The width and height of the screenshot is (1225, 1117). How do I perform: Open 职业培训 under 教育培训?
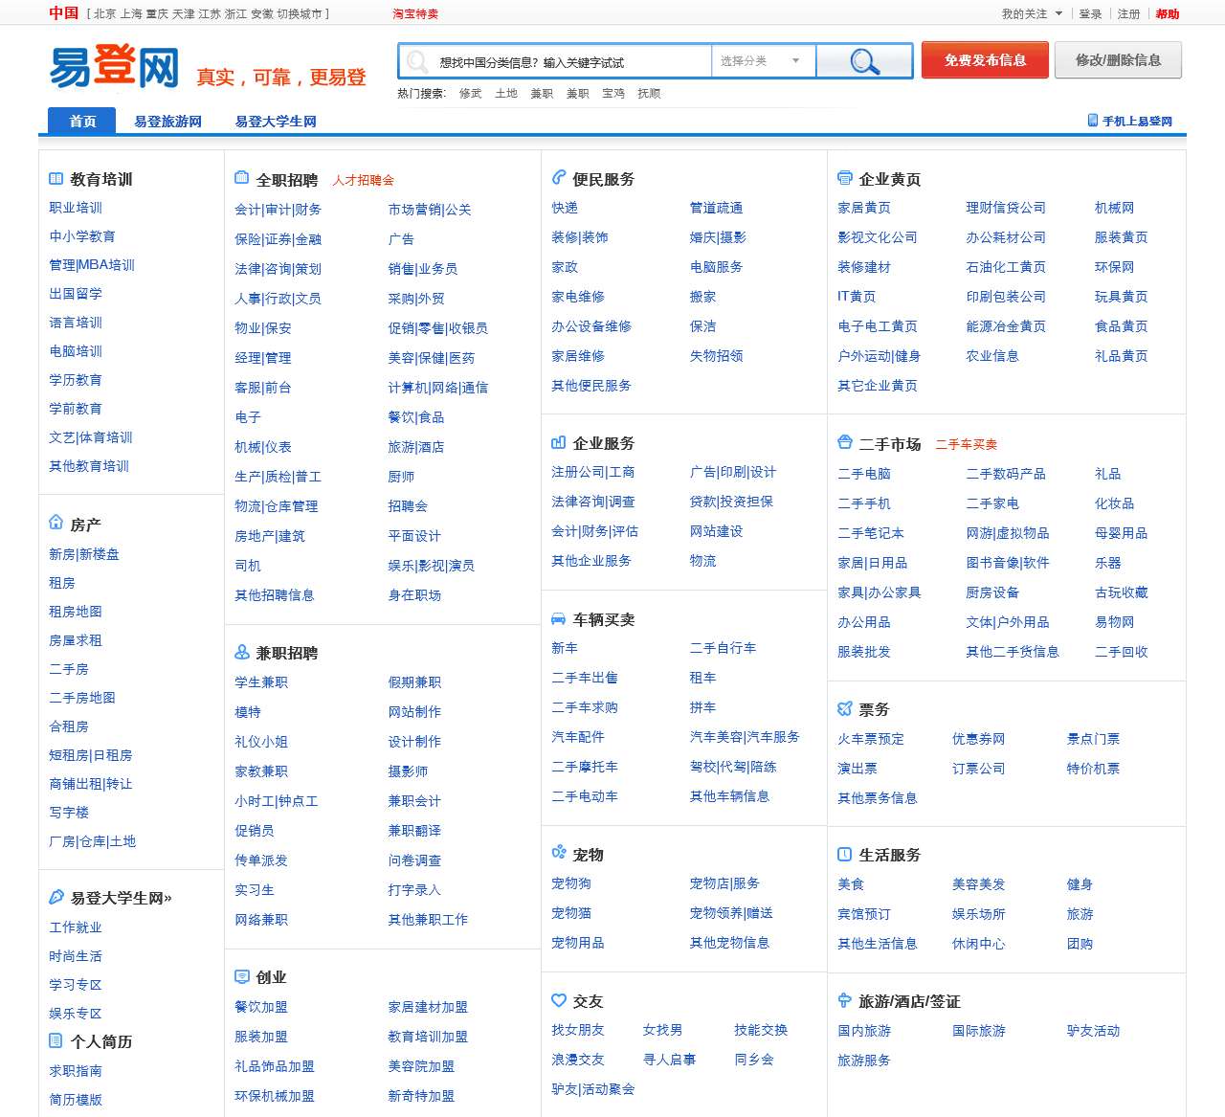pyautogui.click(x=76, y=208)
